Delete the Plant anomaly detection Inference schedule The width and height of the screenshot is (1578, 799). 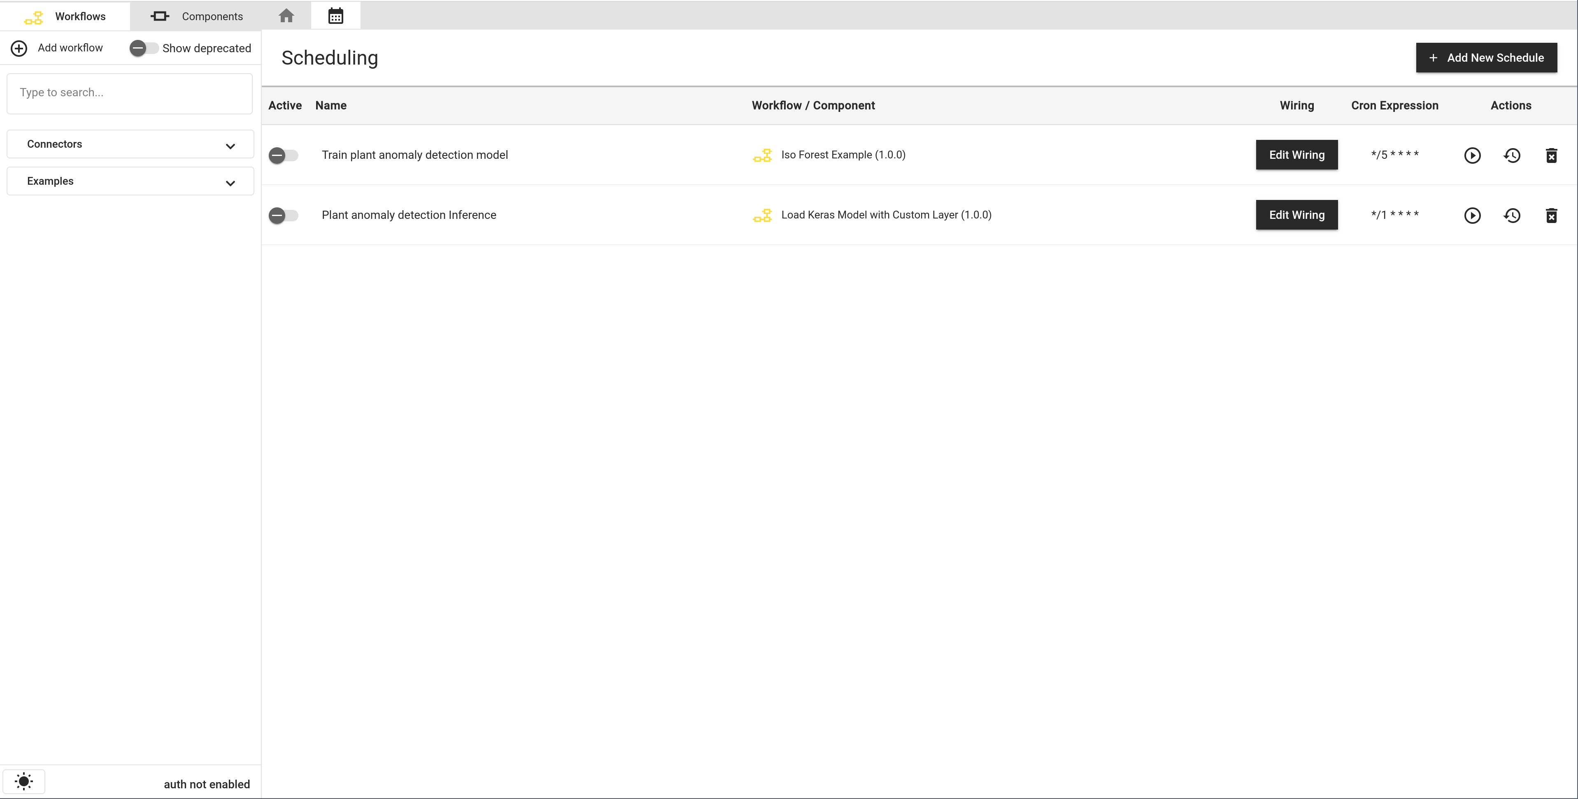(x=1551, y=216)
